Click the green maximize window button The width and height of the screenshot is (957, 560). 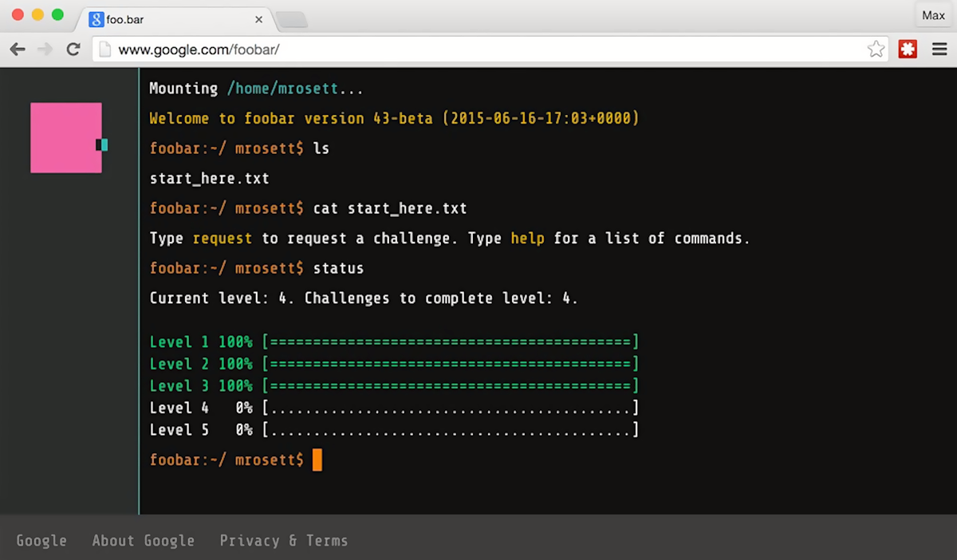click(x=57, y=14)
